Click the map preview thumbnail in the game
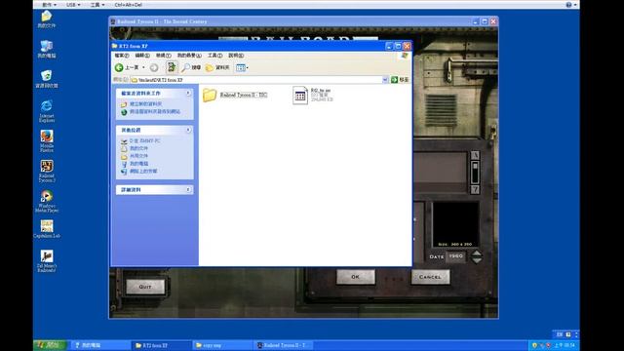624x351 pixels. point(455,224)
